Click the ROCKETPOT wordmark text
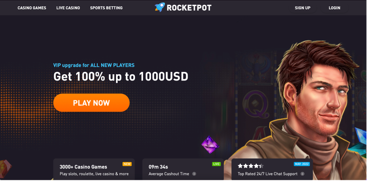The width and height of the screenshot is (367, 181). pyautogui.click(x=189, y=8)
